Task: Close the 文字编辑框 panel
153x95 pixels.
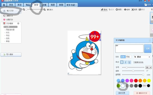Action: tap(150, 41)
